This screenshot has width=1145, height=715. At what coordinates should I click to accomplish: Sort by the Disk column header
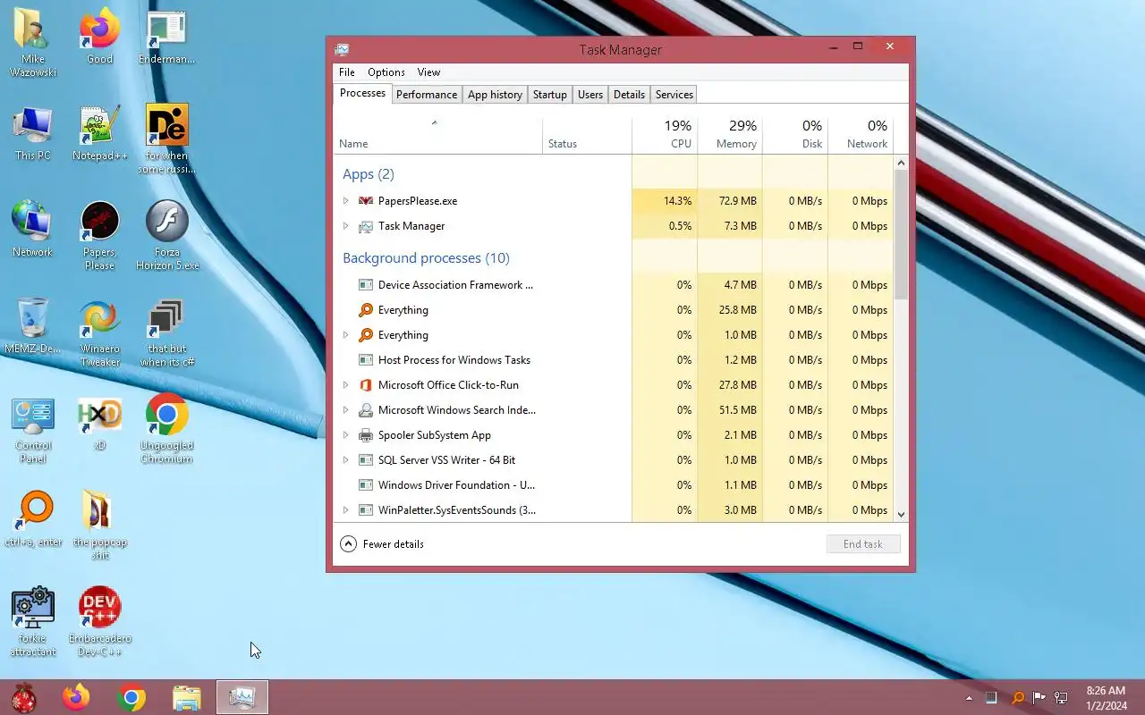(795, 134)
